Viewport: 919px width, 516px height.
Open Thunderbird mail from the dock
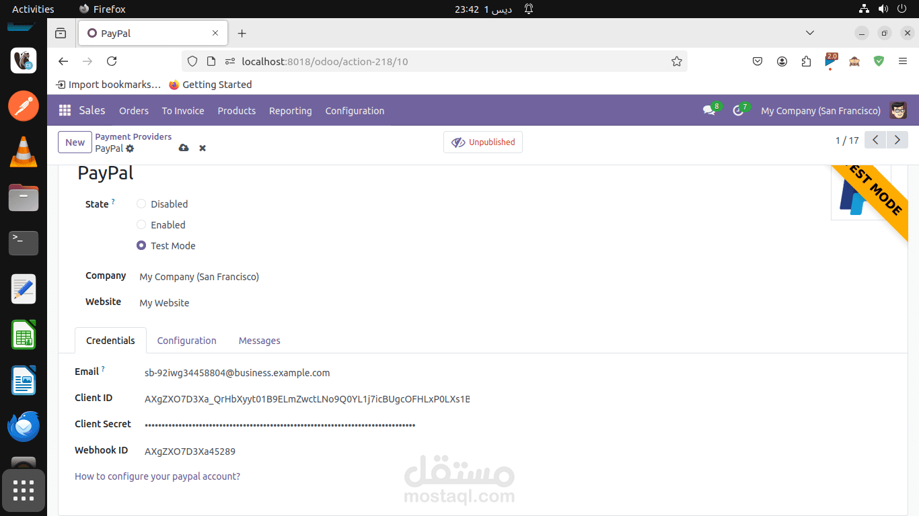(24, 426)
